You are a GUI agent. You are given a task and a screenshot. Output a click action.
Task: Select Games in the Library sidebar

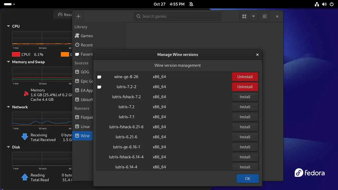[98, 36]
